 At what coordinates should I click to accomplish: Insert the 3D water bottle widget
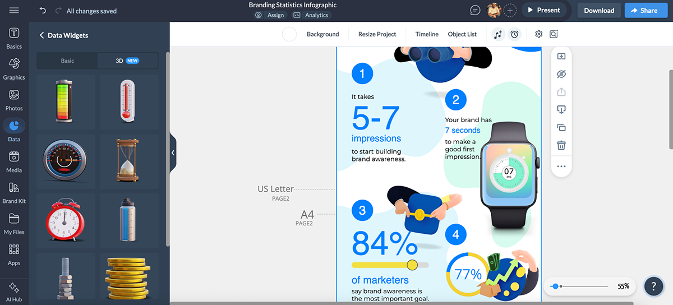coord(129,220)
